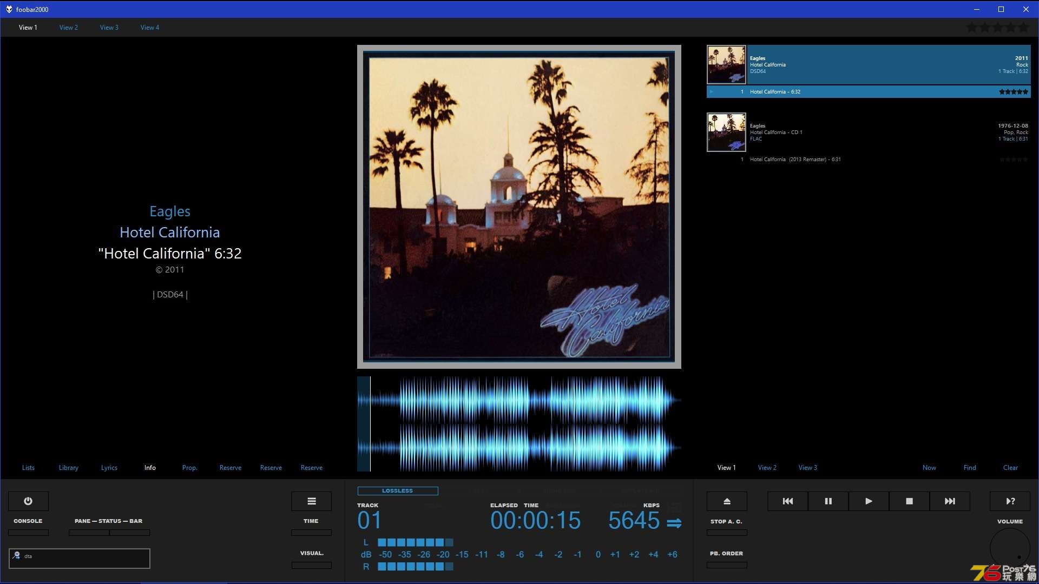The image size is (1039, 584).
Task: Click the Eagles artist name in info panel
Action: click(x=170, y=211)
